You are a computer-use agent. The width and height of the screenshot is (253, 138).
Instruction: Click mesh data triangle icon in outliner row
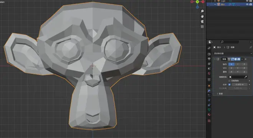click(x=233, y=5)
